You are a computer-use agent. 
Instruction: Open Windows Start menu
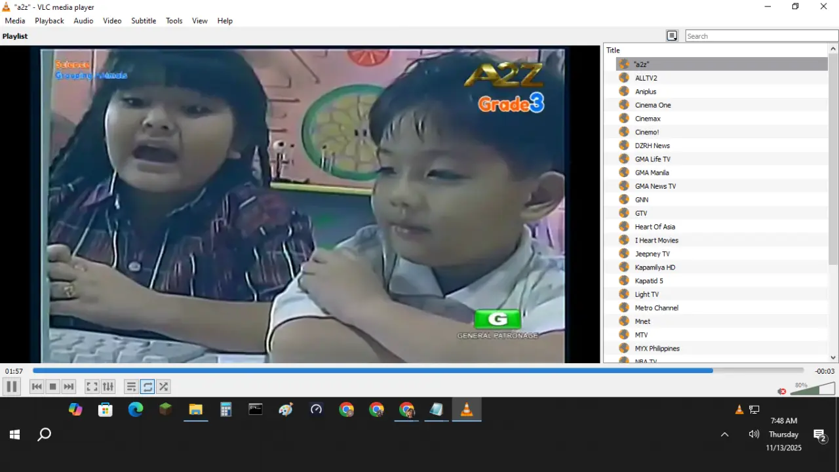click(x=14, y=435)
